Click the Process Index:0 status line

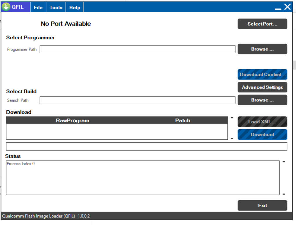[21, 164]
